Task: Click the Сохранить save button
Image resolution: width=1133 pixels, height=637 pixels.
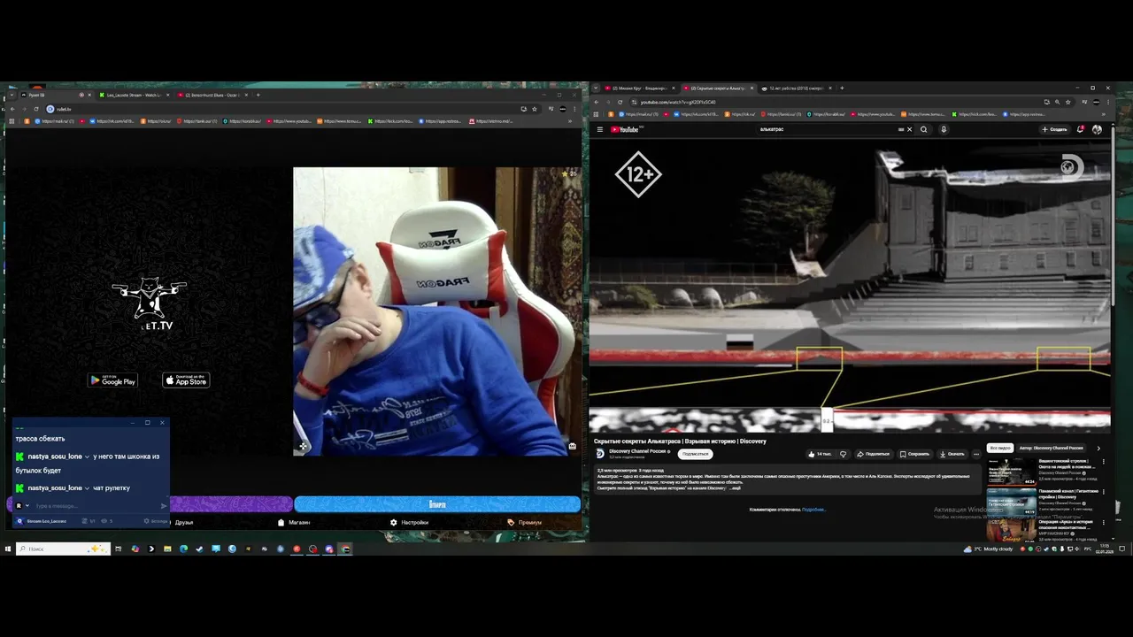Action: point(914,454)
